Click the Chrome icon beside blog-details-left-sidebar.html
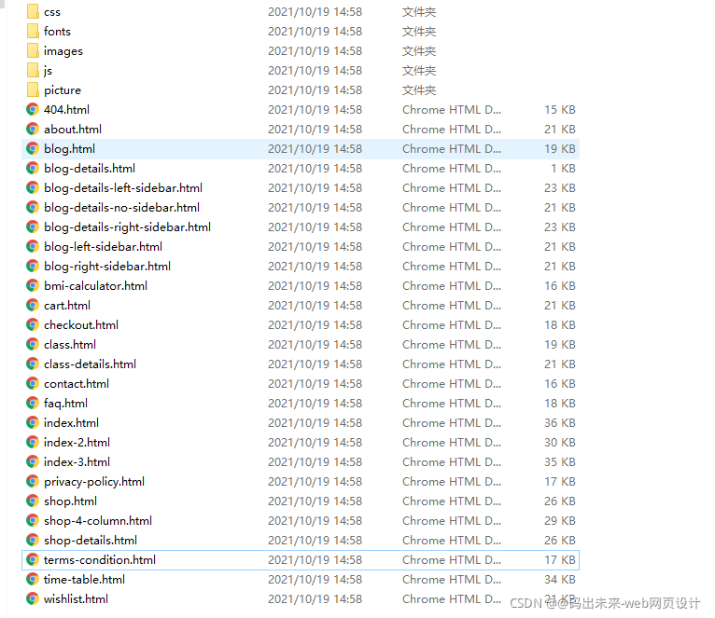The width and height of the screenshot is (715, 618). pyautogui.click(x=33, y=187)
